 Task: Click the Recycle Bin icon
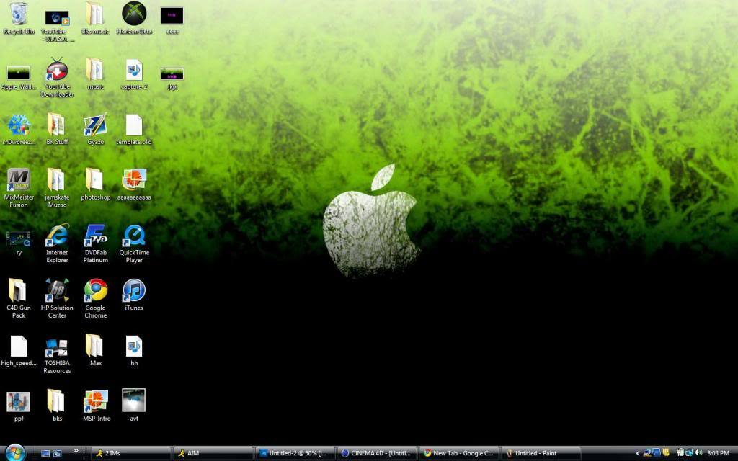coord(19,14)
